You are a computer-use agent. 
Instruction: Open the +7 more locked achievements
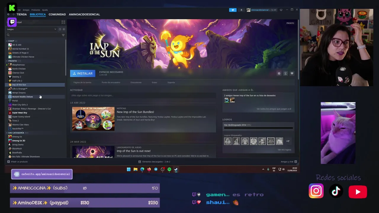pyautogui.click(x=288, y=141)
